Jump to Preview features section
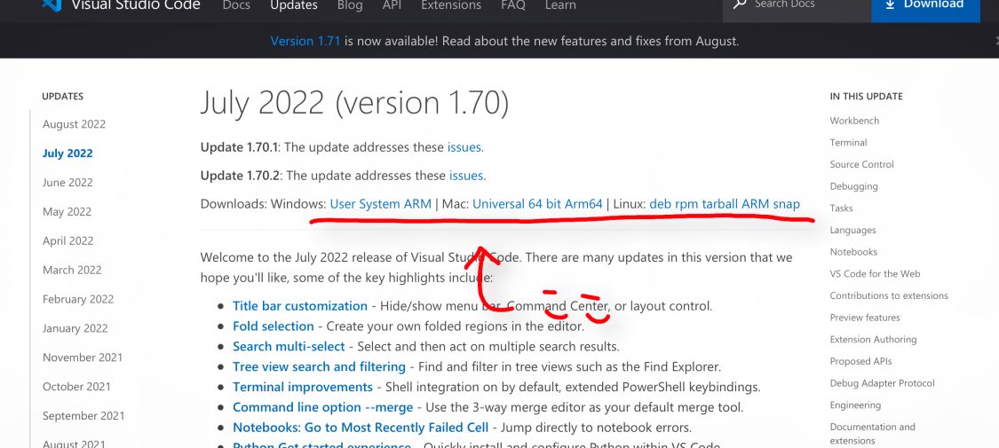Screen dimensions: 999x448 [865, 318]
